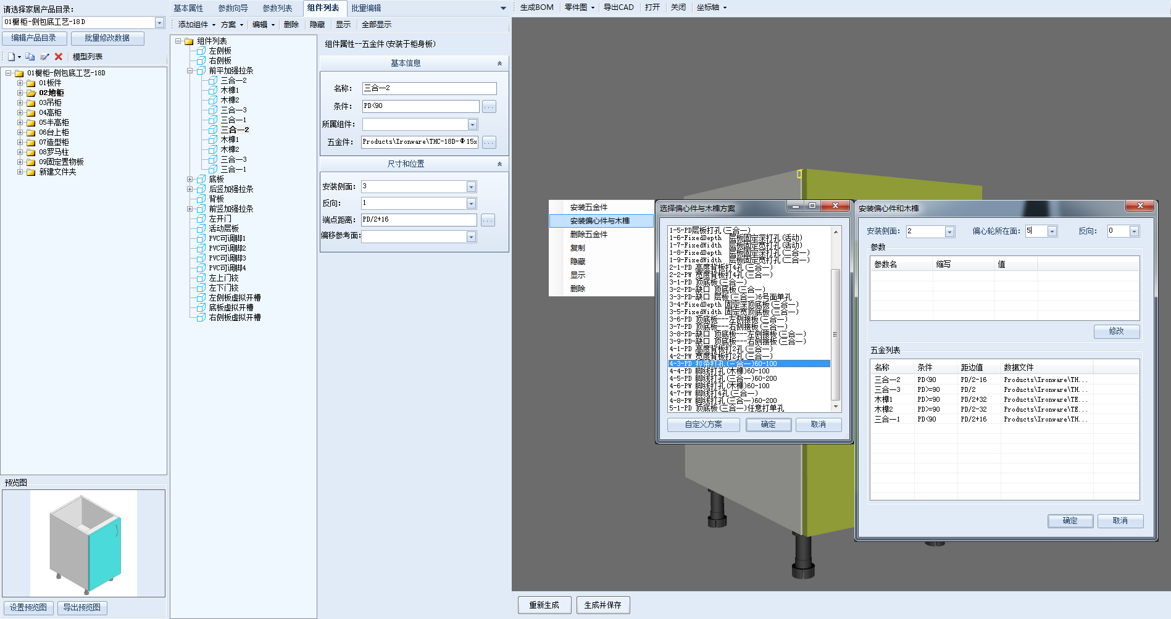This screenshot has height=619, width=1171.
Task: Click the red X delete icon
Action: pos(59,57)
